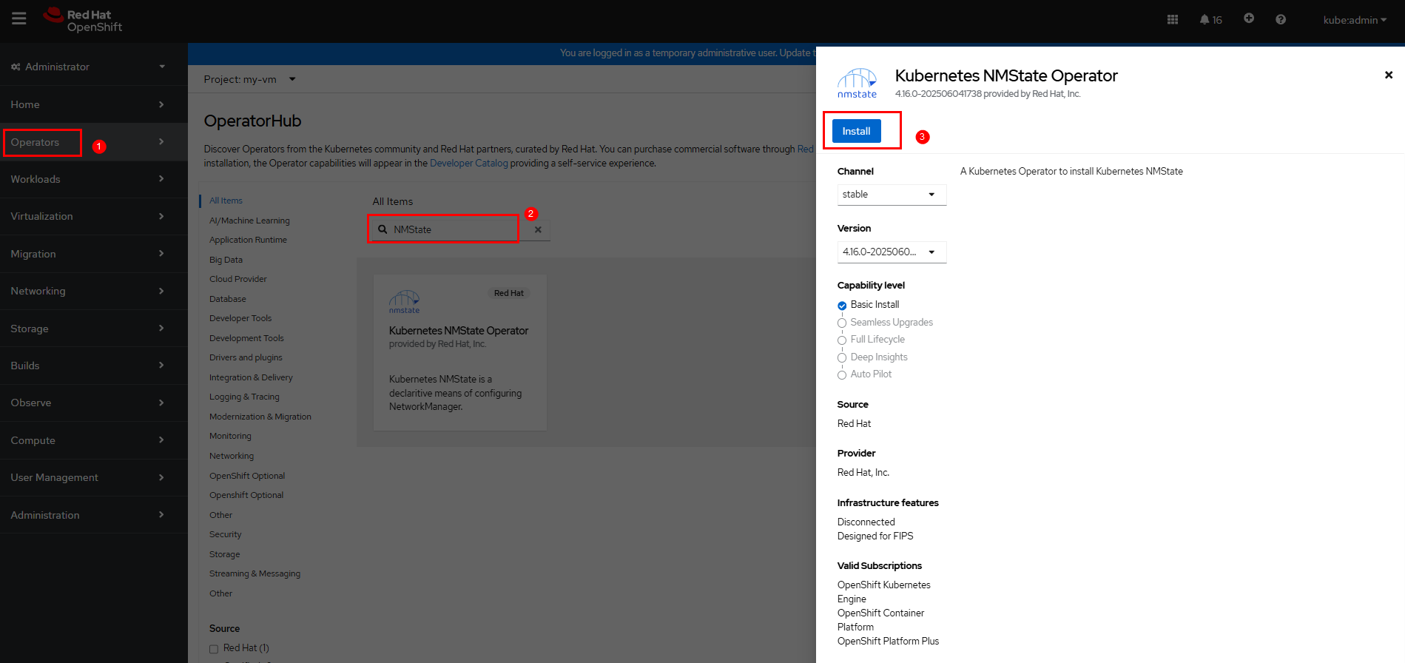Expand the Workloads navigation section
This screenshot has width=1405, height=663.
(94, 179)
